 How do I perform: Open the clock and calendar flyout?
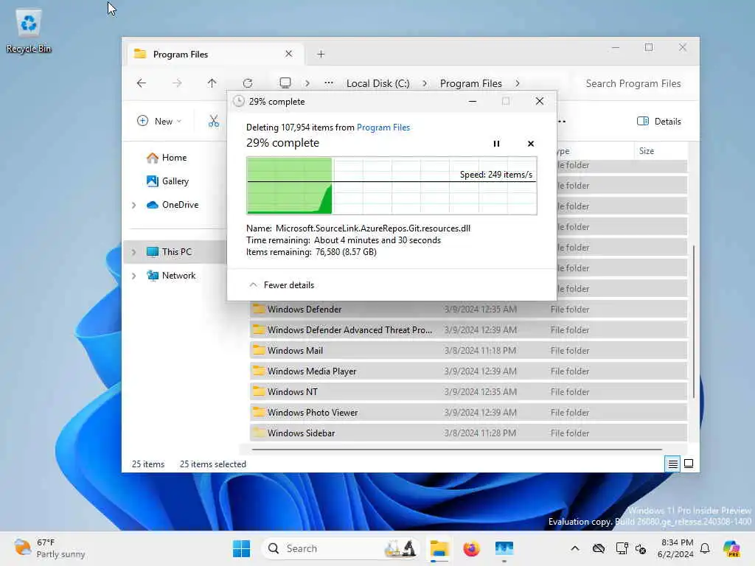click(676, 548)
